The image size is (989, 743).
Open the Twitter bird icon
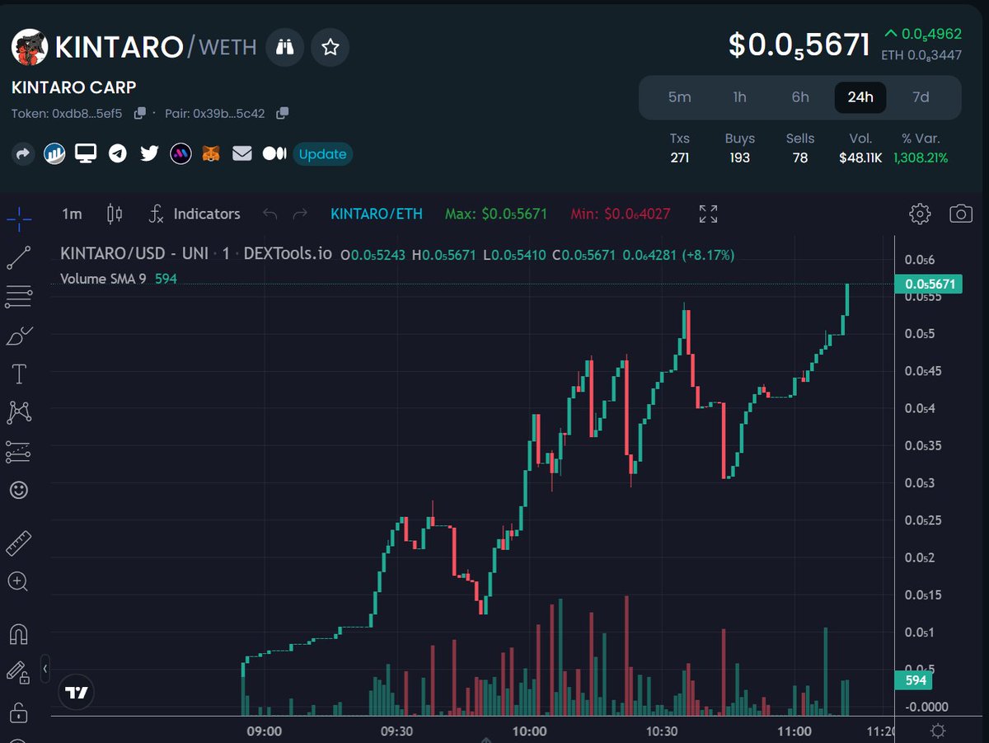[x=149, y=153]
